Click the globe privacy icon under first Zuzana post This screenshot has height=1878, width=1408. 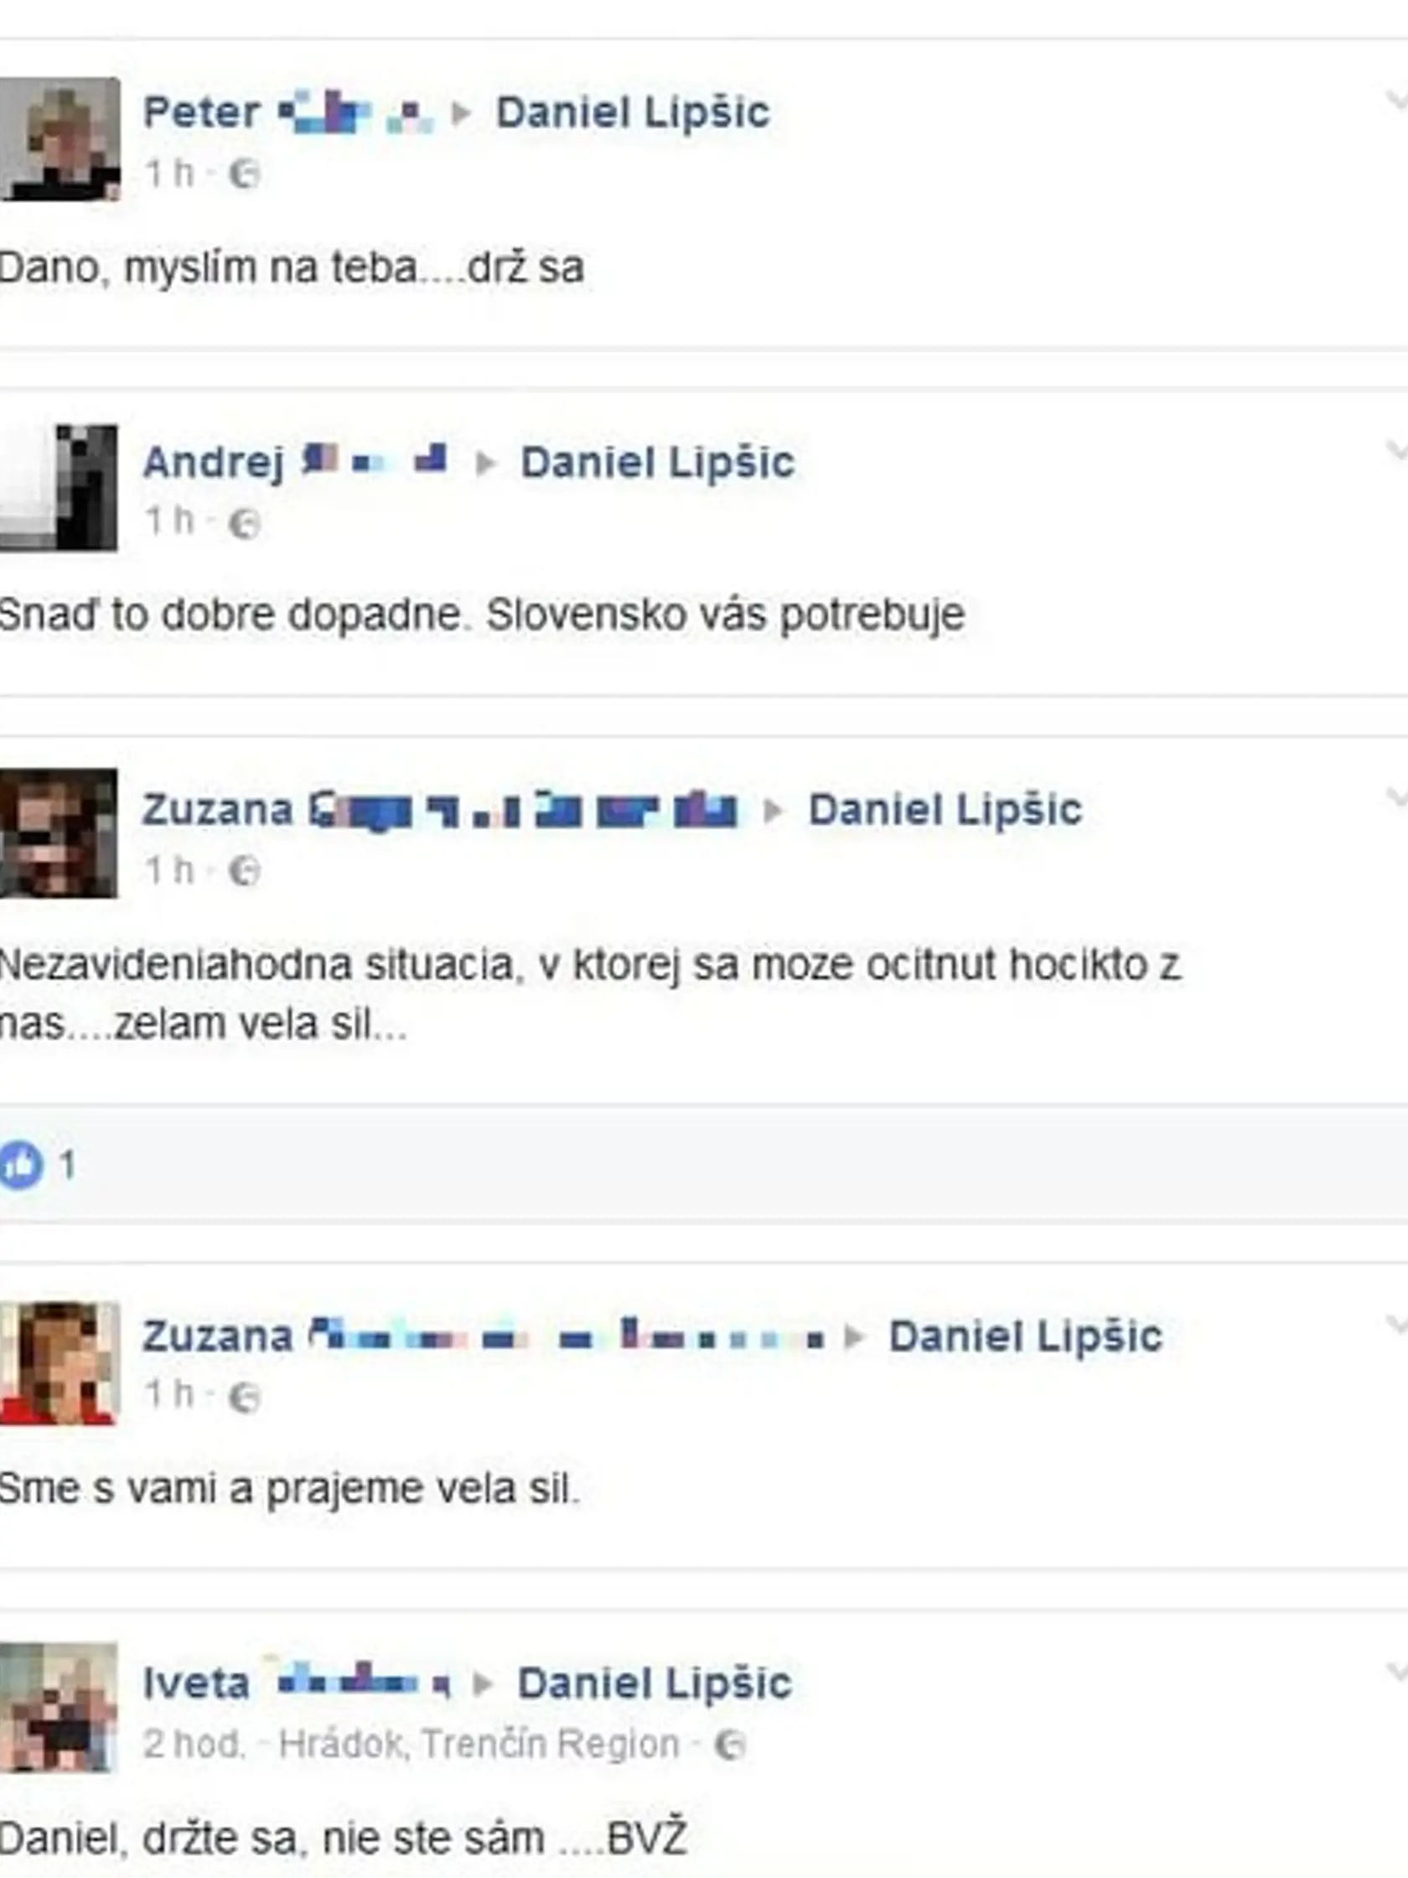pyautogui.click(x=245, y=872)
